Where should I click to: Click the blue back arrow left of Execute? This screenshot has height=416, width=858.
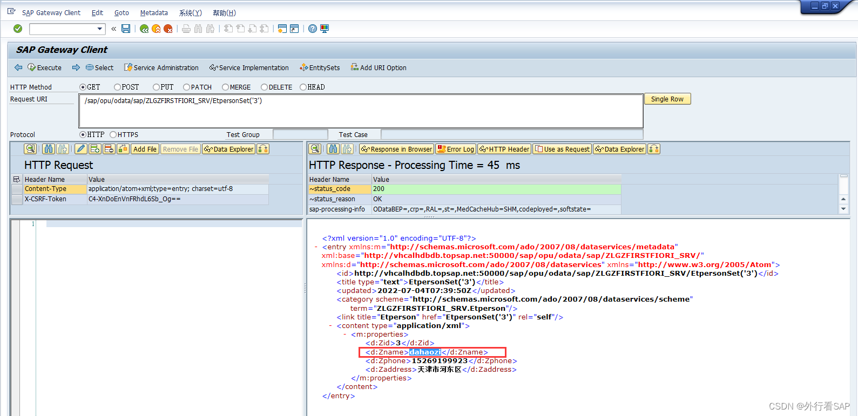point(18,67)
